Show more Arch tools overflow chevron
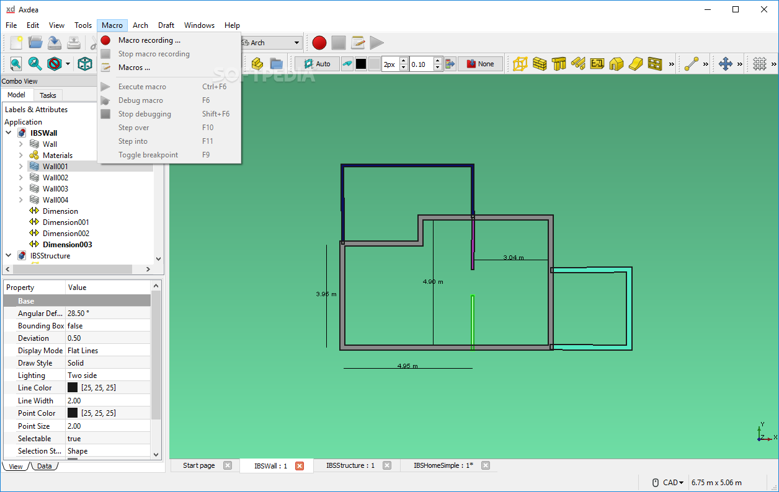This screenshot has height=492, width=779. coord(672,64)
